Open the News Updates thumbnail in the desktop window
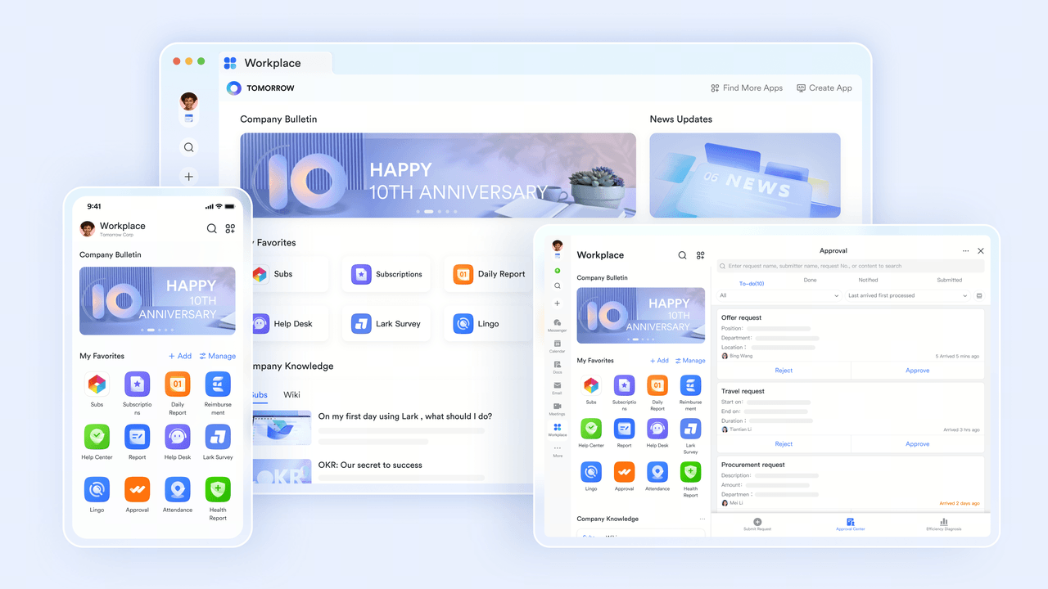Viewport: 1048px width, 589px height. [745, 175]
